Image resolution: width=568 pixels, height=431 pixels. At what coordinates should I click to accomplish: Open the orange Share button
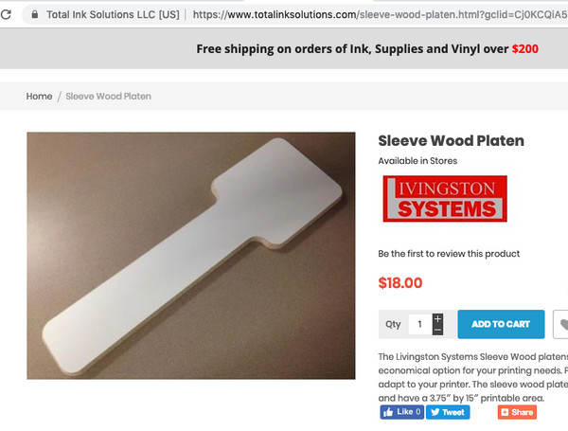517,412
